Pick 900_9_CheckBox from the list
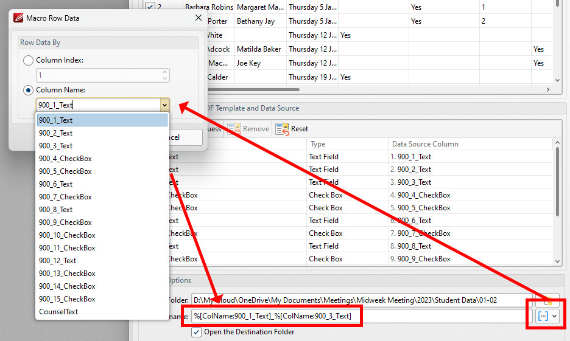The image size is (570, 341). pyautogui.click(x=102, y=222)
